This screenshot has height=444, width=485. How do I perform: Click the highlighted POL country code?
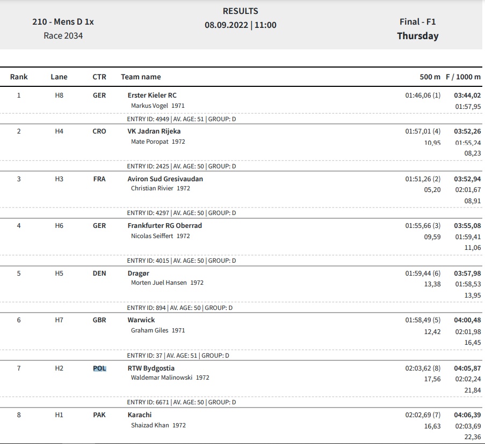99,368
